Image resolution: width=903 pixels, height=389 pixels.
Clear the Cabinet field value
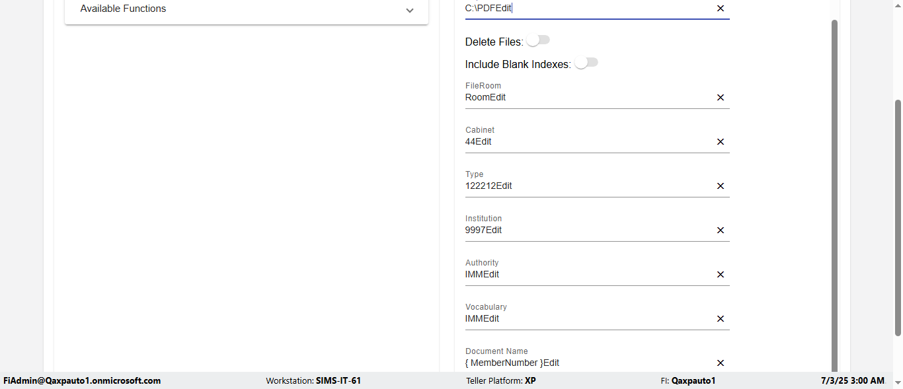[x=721, y=142]
